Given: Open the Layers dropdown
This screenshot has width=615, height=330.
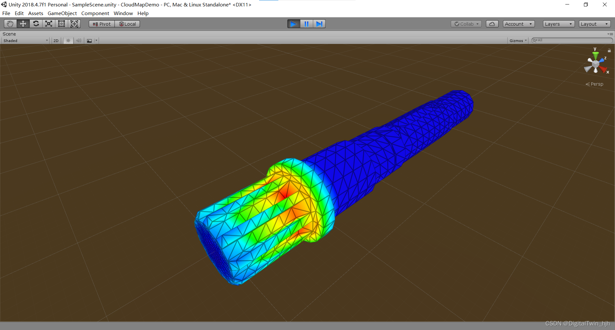Looking at the screenshot, I should pyautogui.click(x=559, y=24).
